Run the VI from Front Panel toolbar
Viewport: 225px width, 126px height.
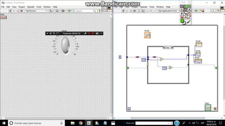pos(10,11)
